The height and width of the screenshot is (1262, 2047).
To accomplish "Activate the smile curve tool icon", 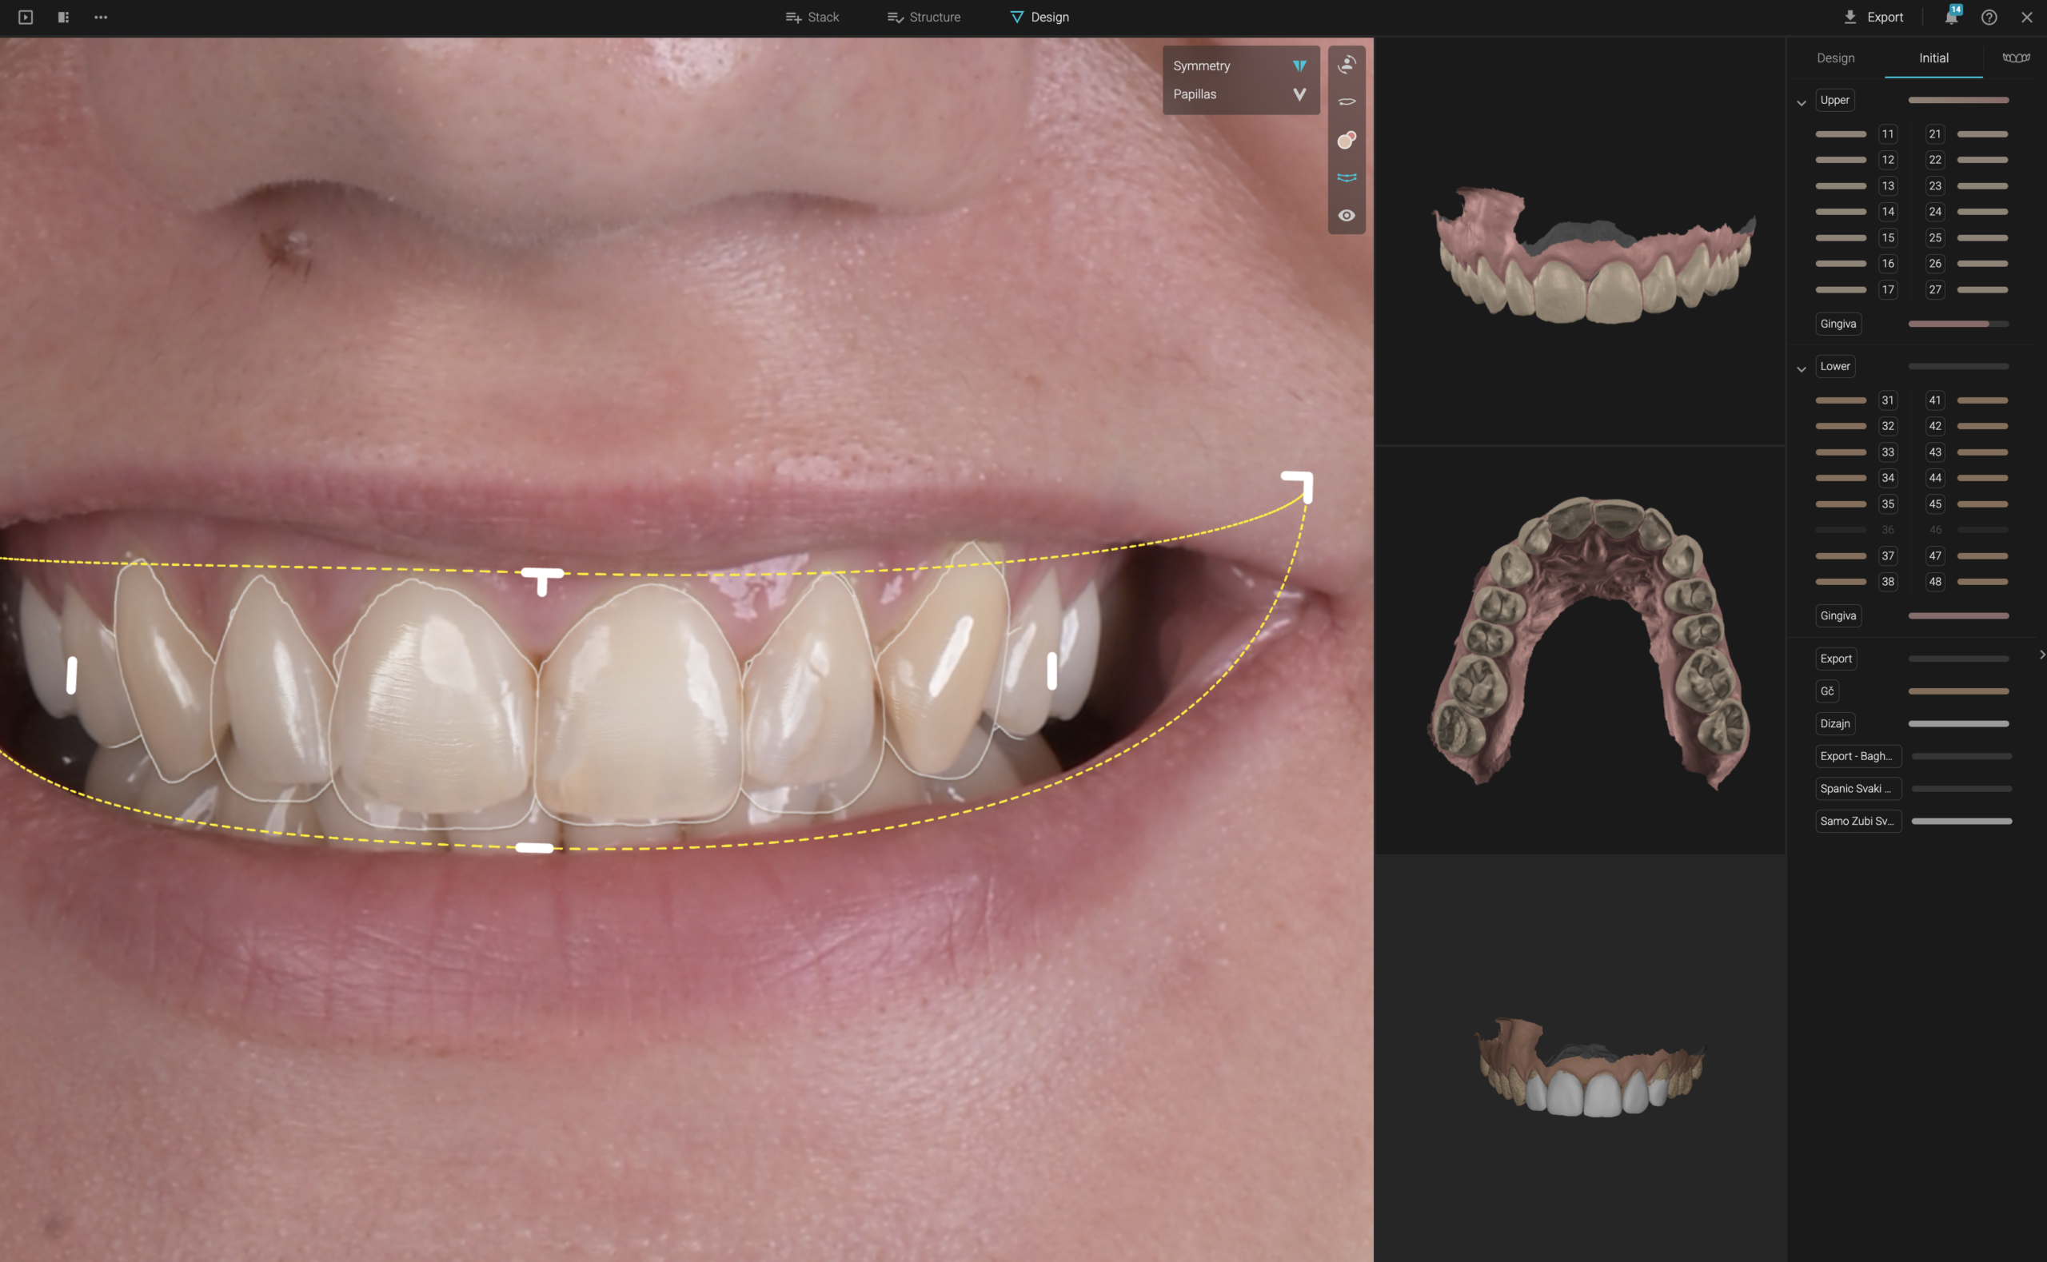I will (1346, 177).
